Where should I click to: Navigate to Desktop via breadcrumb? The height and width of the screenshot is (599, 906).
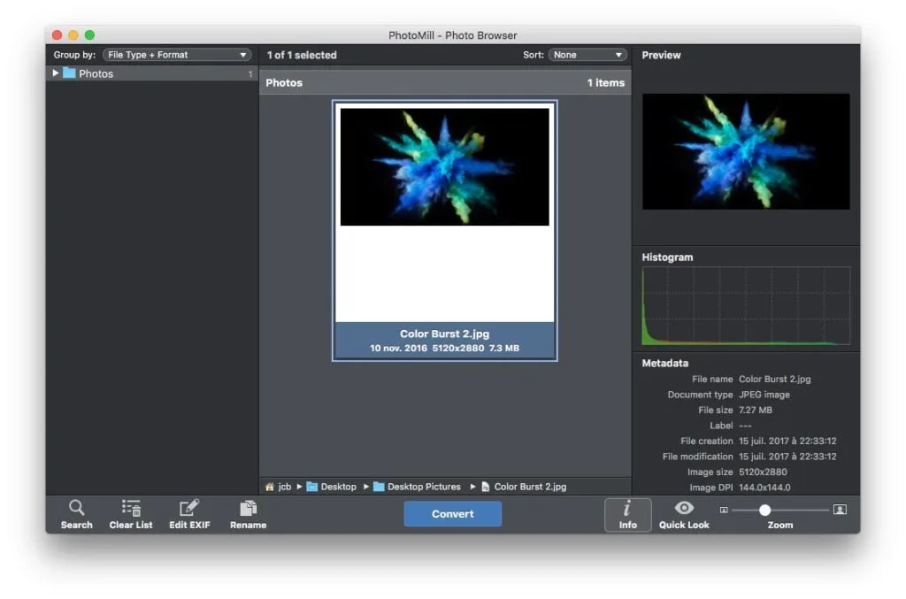[336, 486]
